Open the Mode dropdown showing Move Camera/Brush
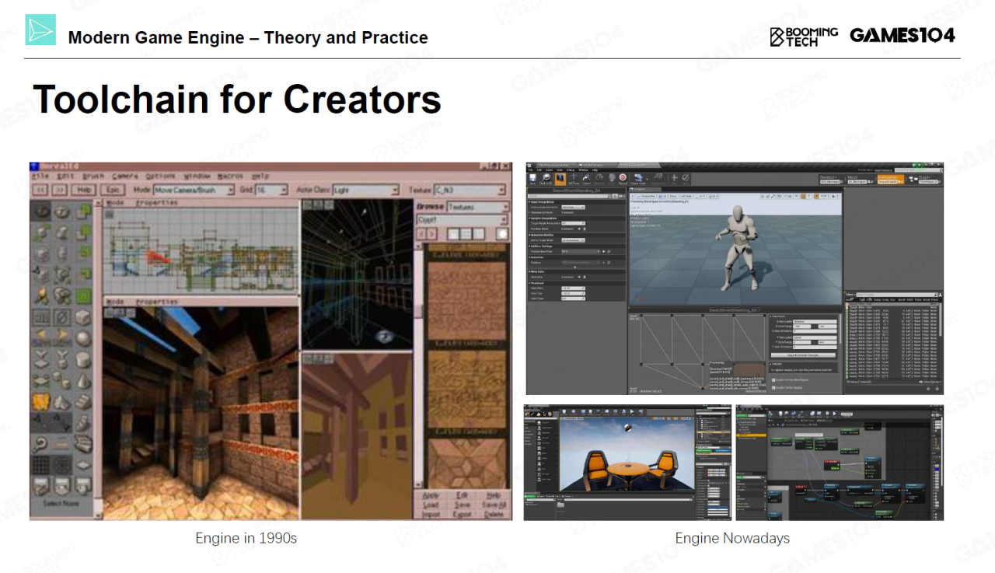The image size is (995, 573). 194,190
